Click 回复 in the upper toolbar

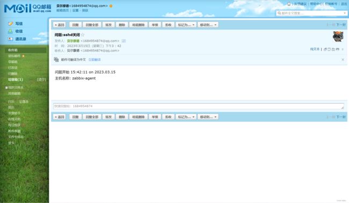(76, 25)
